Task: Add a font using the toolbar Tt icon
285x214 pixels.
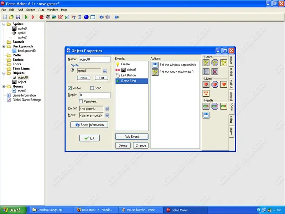Action: tap(73, 17)
